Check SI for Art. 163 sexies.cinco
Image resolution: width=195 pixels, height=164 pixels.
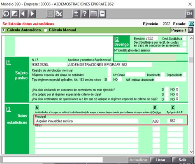(109, 79)
